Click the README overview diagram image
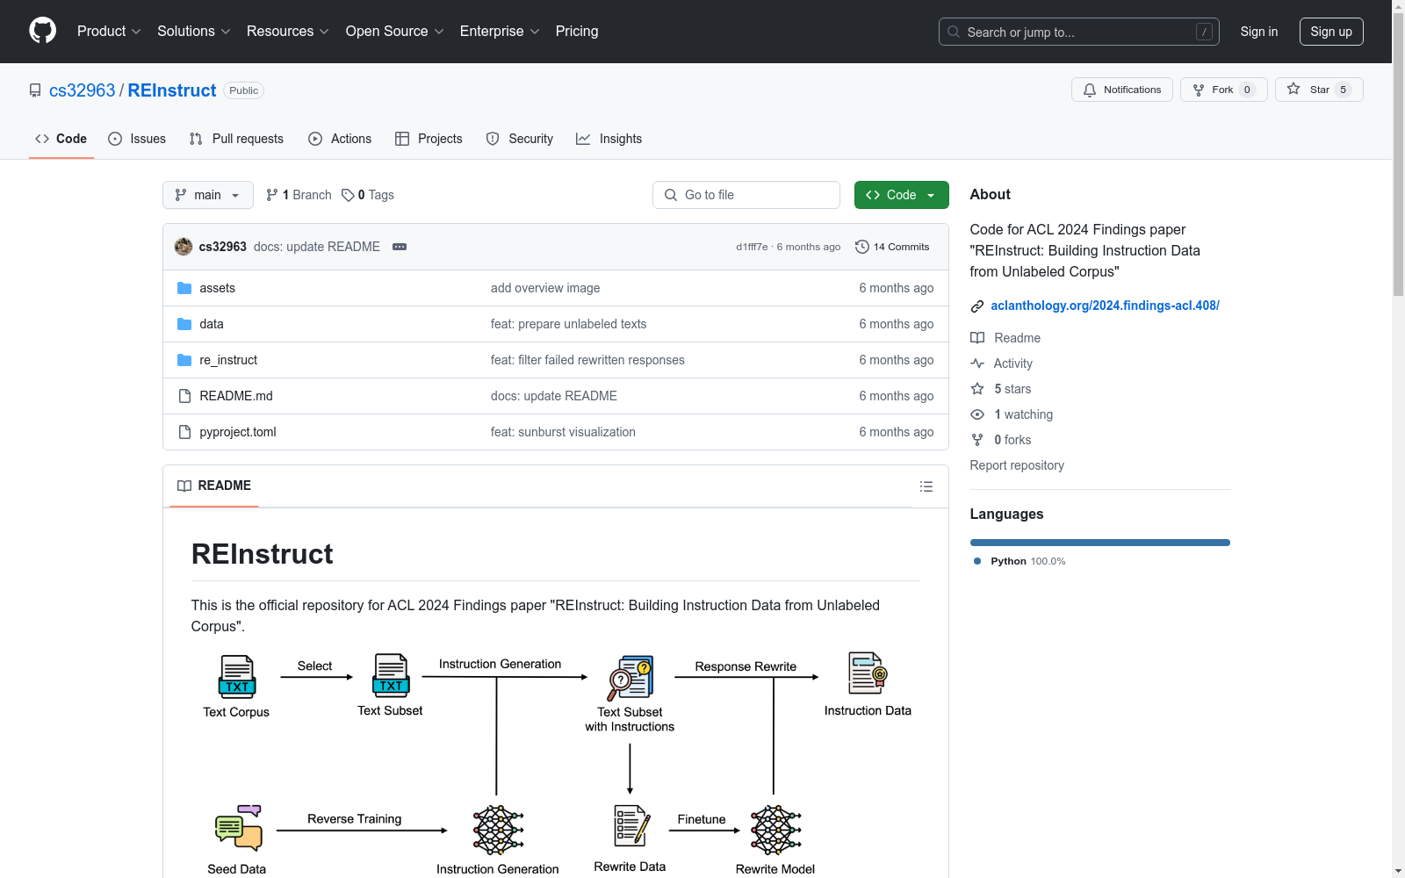The image size is (1405, 878). [x=556, y=764]
